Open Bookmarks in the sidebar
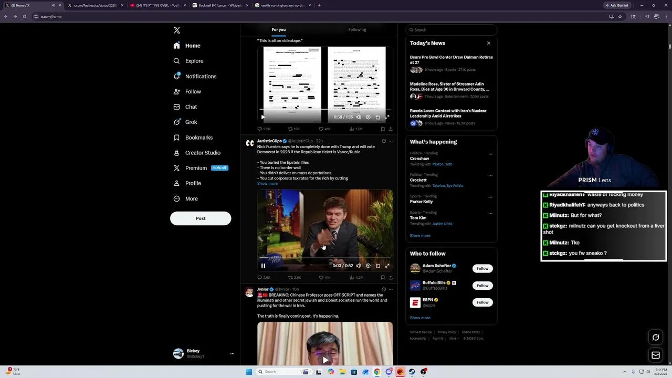Viewport: 672px width, 378px height. [193, 138]
